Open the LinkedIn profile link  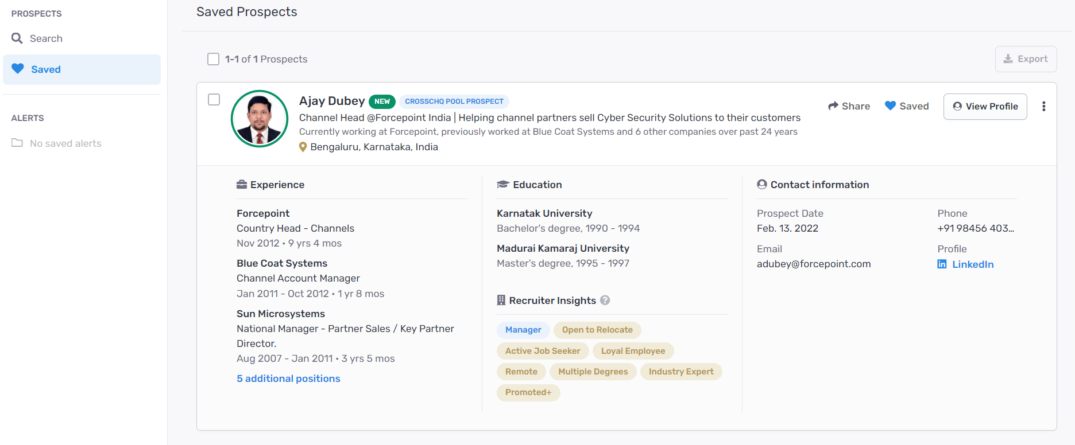tap(973, 264)
